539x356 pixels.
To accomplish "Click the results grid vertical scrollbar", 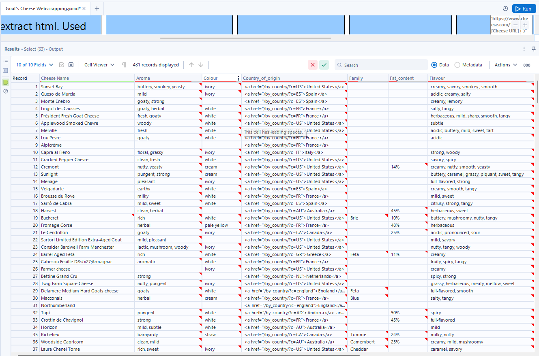I will [537, 91].
